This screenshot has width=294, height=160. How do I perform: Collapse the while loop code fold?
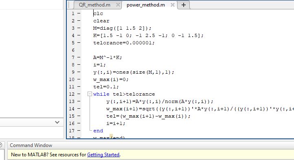click(90, 94)
